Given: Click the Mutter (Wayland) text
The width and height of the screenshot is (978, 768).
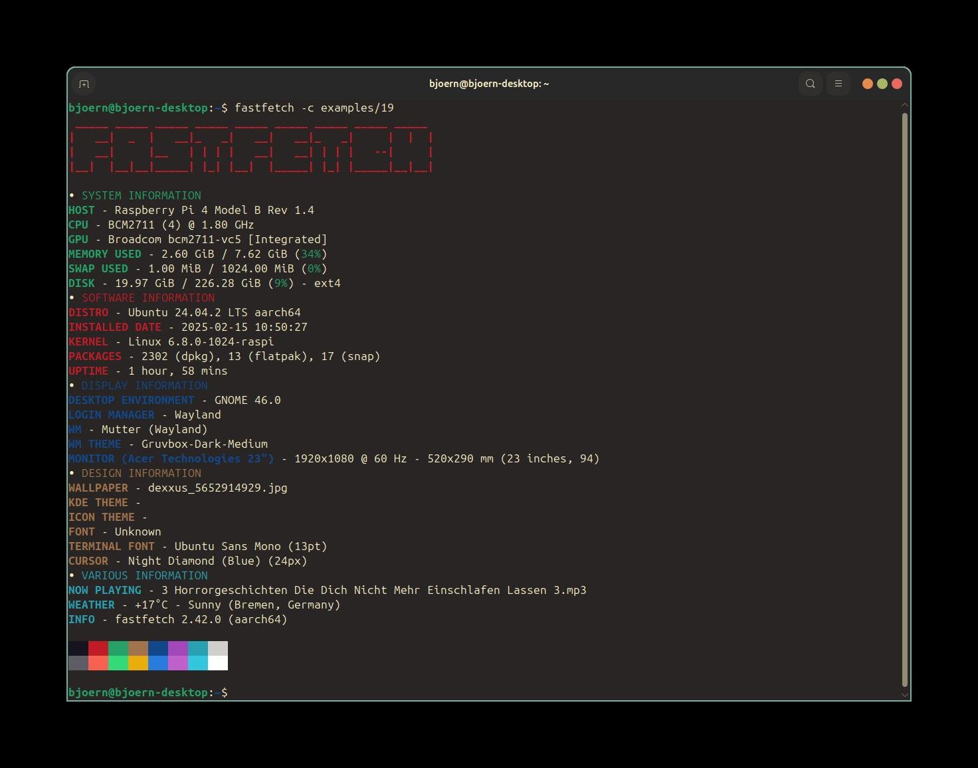Looking at the screenshot, I should click(155, 429).
